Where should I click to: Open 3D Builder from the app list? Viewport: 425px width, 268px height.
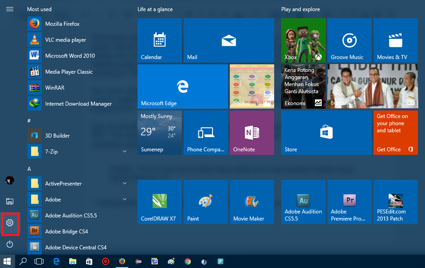(x=78, y=135)
